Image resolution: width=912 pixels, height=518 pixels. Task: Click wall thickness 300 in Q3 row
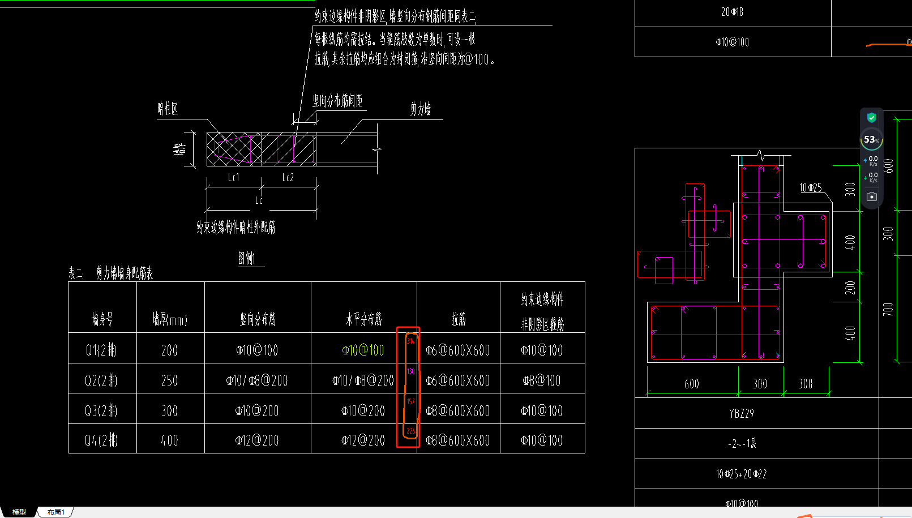[x=170, y=411]
